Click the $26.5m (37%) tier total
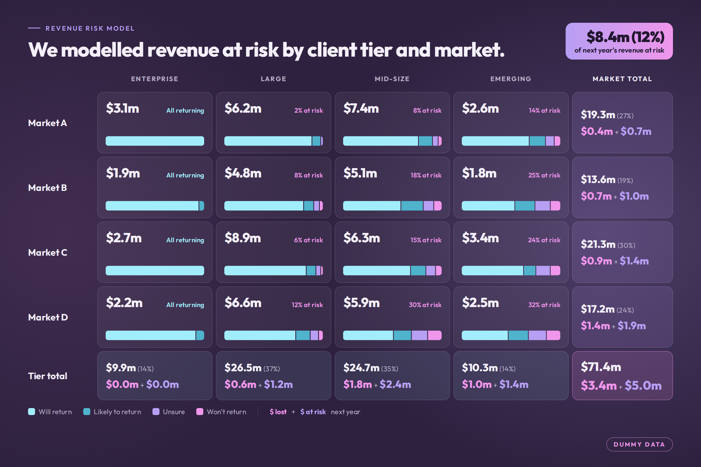 point(252,368)
